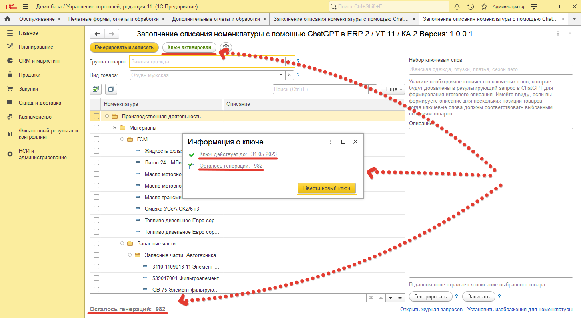This screenshot has height=318, width=581.
Task: Tick checkbox for Смазка УСсА СК2/6-г3
Action: pos(96,209)
